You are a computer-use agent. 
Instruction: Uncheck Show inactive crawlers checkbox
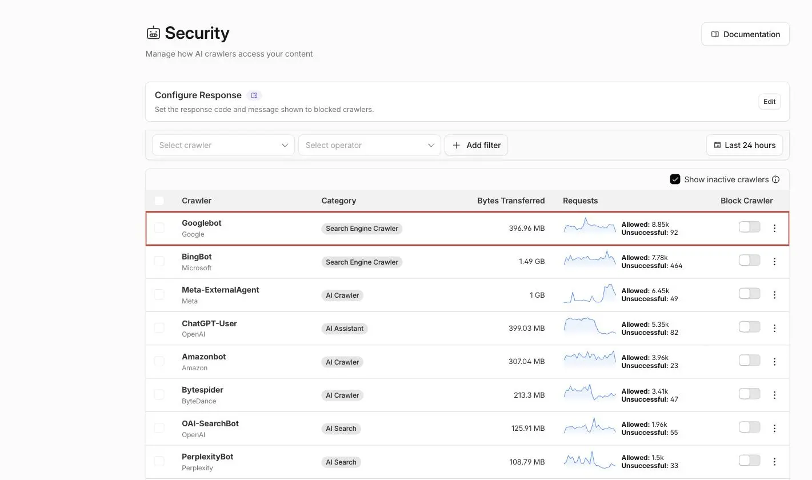coord(675,179)
